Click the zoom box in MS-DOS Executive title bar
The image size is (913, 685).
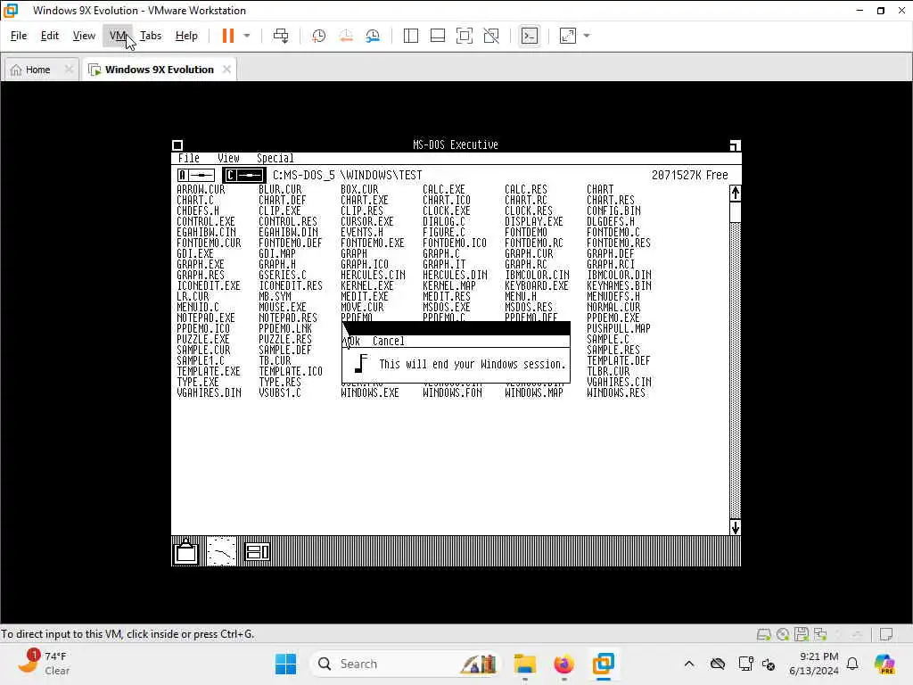(735, 145)
